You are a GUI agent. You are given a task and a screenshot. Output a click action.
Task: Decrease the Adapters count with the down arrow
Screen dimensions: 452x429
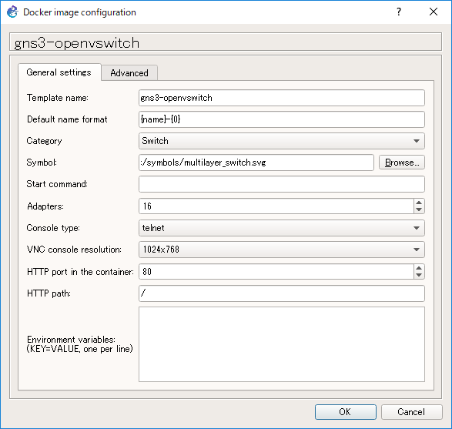coord(419,210)
